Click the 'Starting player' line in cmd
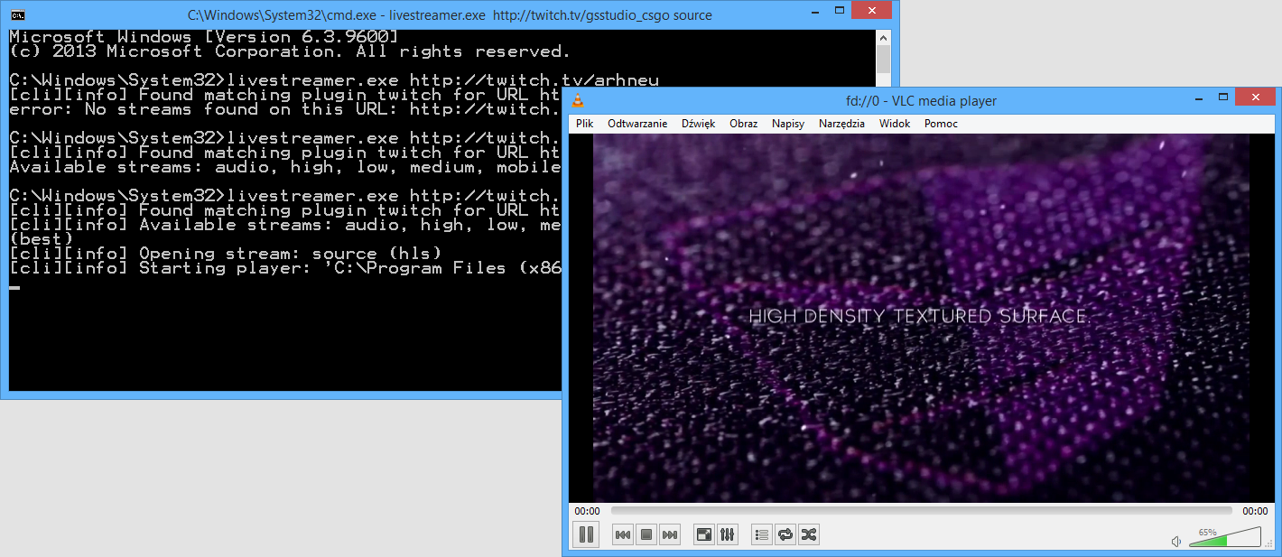Image resolution: width=1282 pixels, height=557 pixels. (x=284, y=268)
